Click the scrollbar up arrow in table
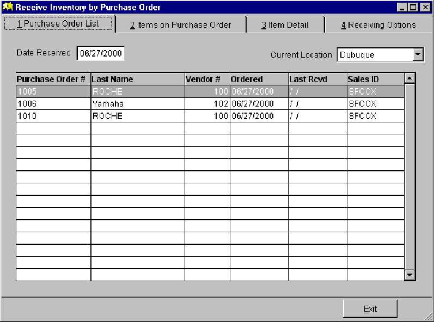Screen dimensions: 434x322 click(x=410, y=78)
